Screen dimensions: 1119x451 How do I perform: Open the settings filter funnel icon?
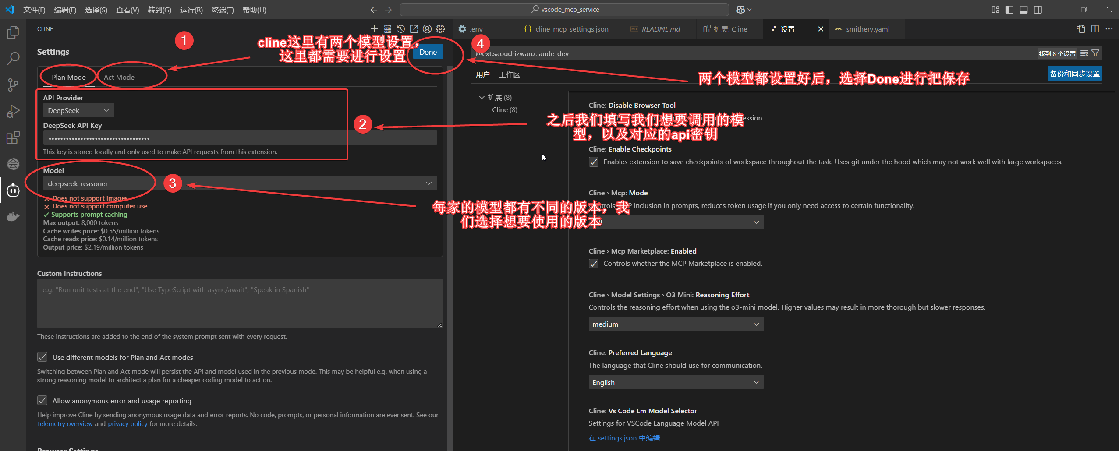coord(1095,53)
